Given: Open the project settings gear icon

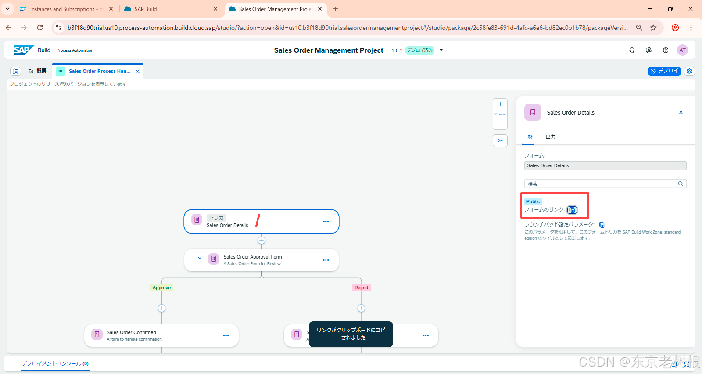Looking at the screenshot, I should coord(689,71).
